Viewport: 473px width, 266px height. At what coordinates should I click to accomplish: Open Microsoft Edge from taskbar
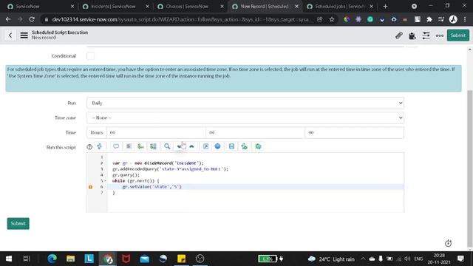[x=52, y=259]
